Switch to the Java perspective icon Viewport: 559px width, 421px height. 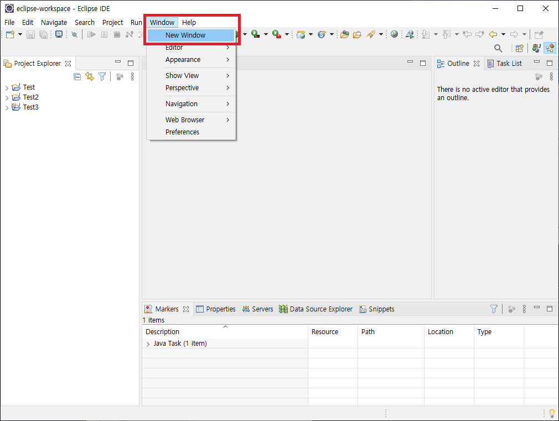tap(536, 48)
